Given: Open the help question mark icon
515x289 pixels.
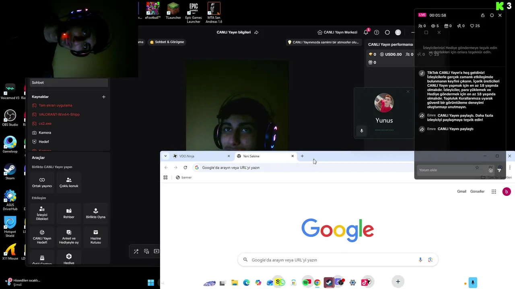Looking at the screenshot, I should pos(377,33).
